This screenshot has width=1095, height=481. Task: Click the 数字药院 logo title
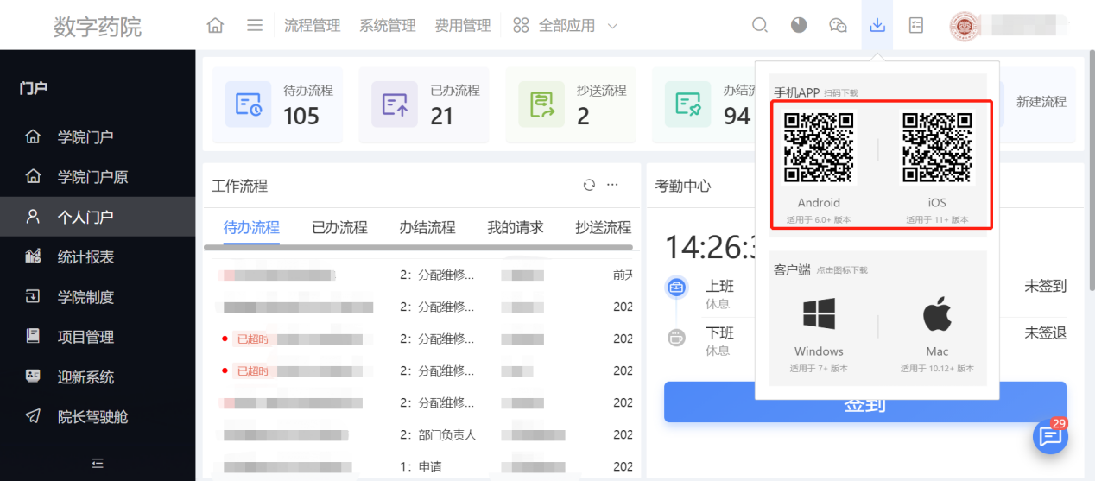[98, 26]
